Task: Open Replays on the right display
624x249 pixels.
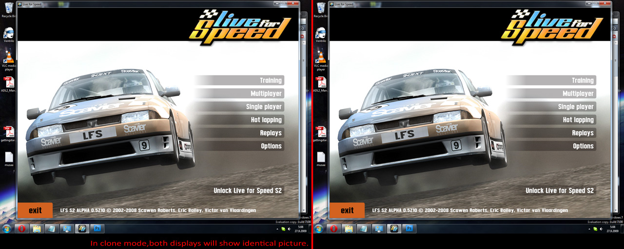Action: (x=551, y=133)
